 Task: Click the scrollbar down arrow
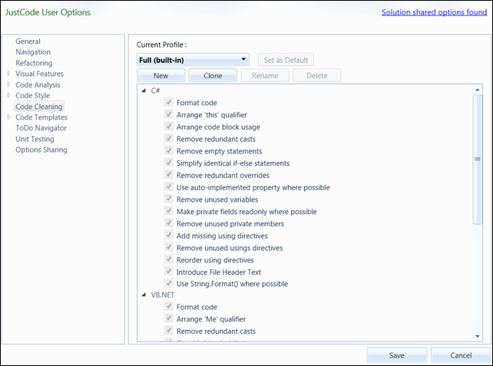tap(478, 336)
